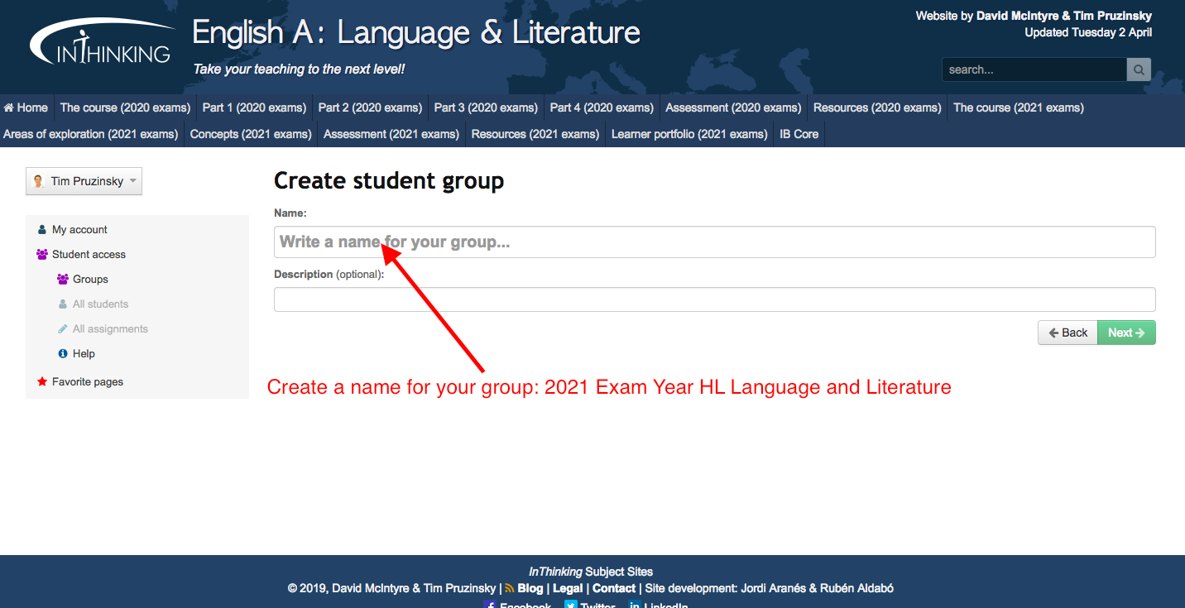Click the optional Description input field
Image resolution: width=1185 pixels, height=608 pixels.
coord(714,299)
